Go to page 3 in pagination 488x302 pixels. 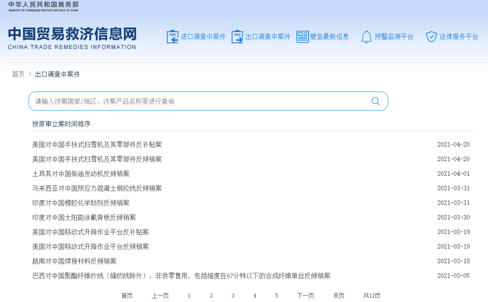click(233, 295)
